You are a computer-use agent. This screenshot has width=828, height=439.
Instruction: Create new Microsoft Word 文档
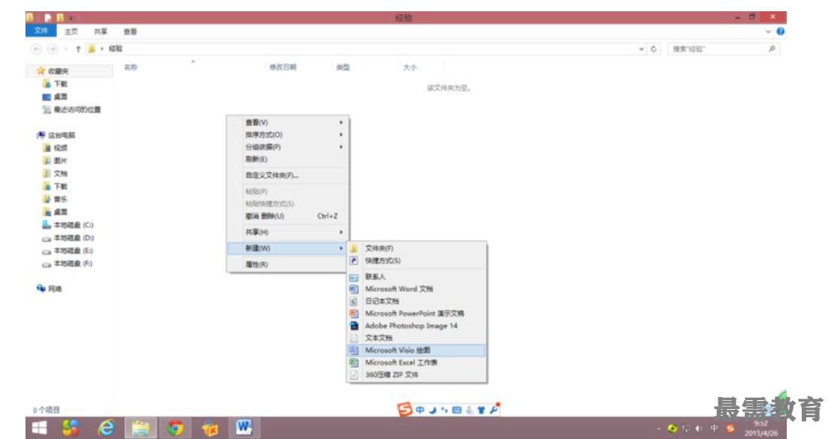[417, 288]
